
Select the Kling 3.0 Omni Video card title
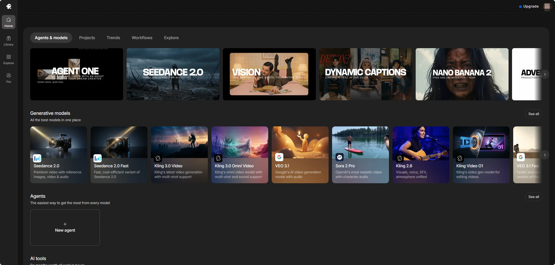click(234, 166)
